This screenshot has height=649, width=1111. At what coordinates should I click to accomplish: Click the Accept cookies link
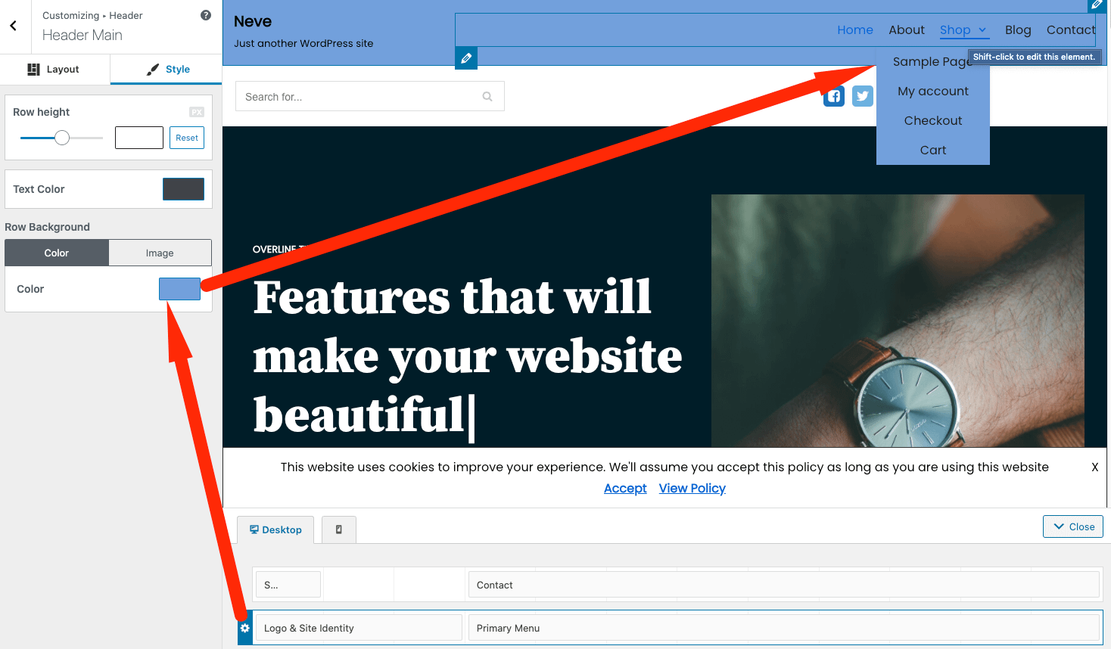625,489
